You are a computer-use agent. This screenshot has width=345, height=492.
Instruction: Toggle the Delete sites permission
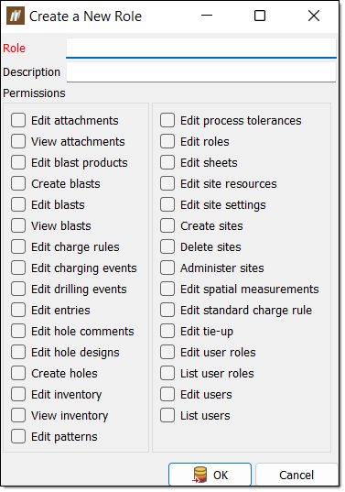click(x=167, y=247)
